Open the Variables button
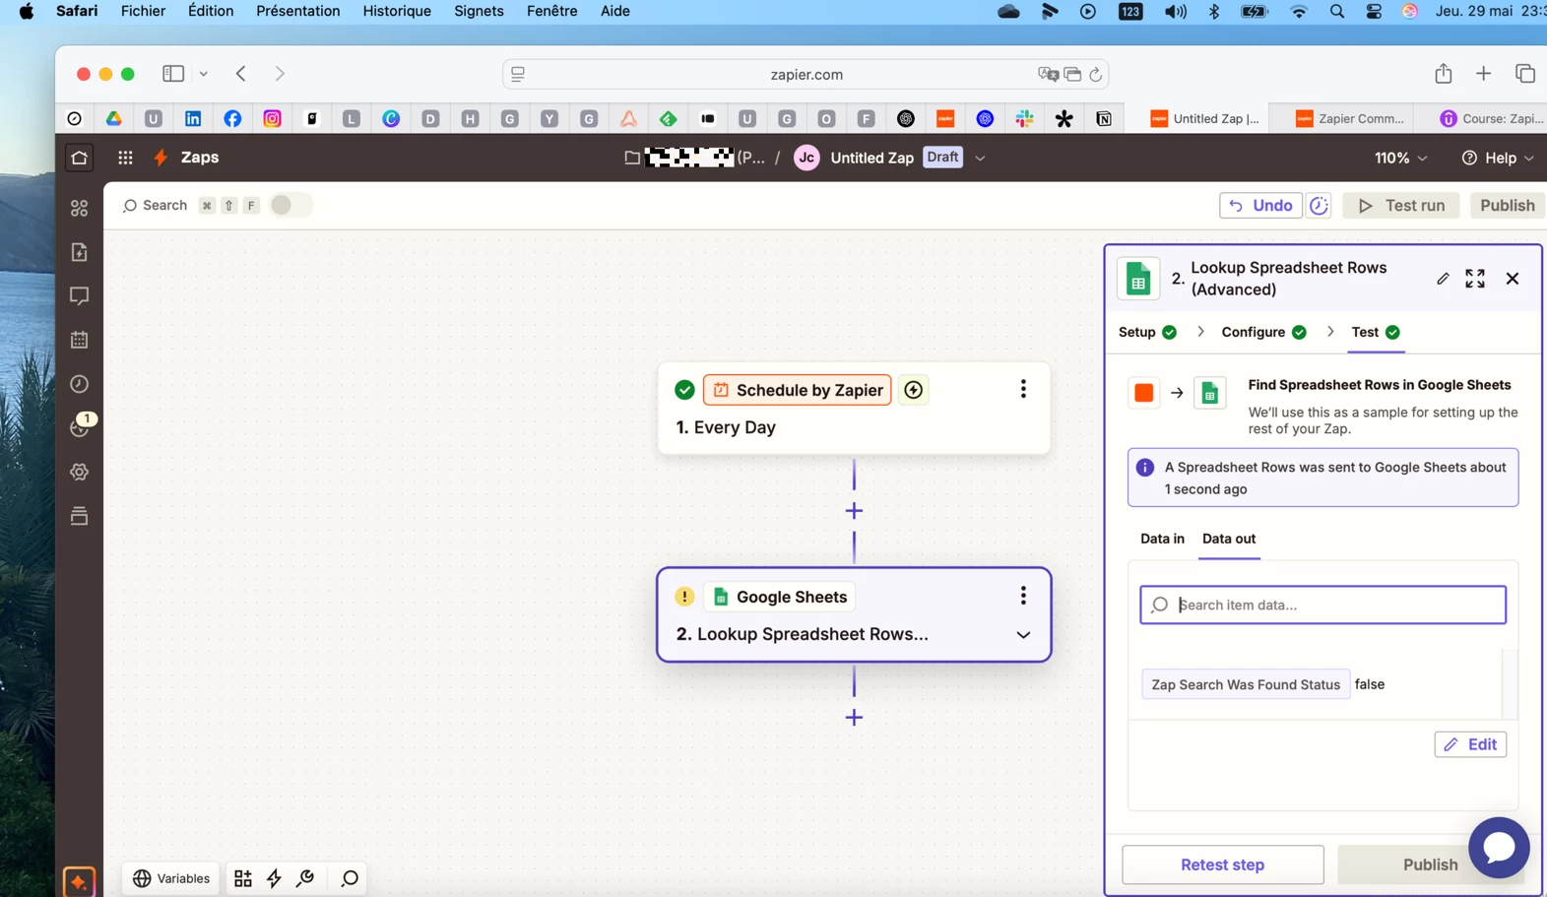The height and width of the screenshot is (897, 1547). (x=171, y=878)
